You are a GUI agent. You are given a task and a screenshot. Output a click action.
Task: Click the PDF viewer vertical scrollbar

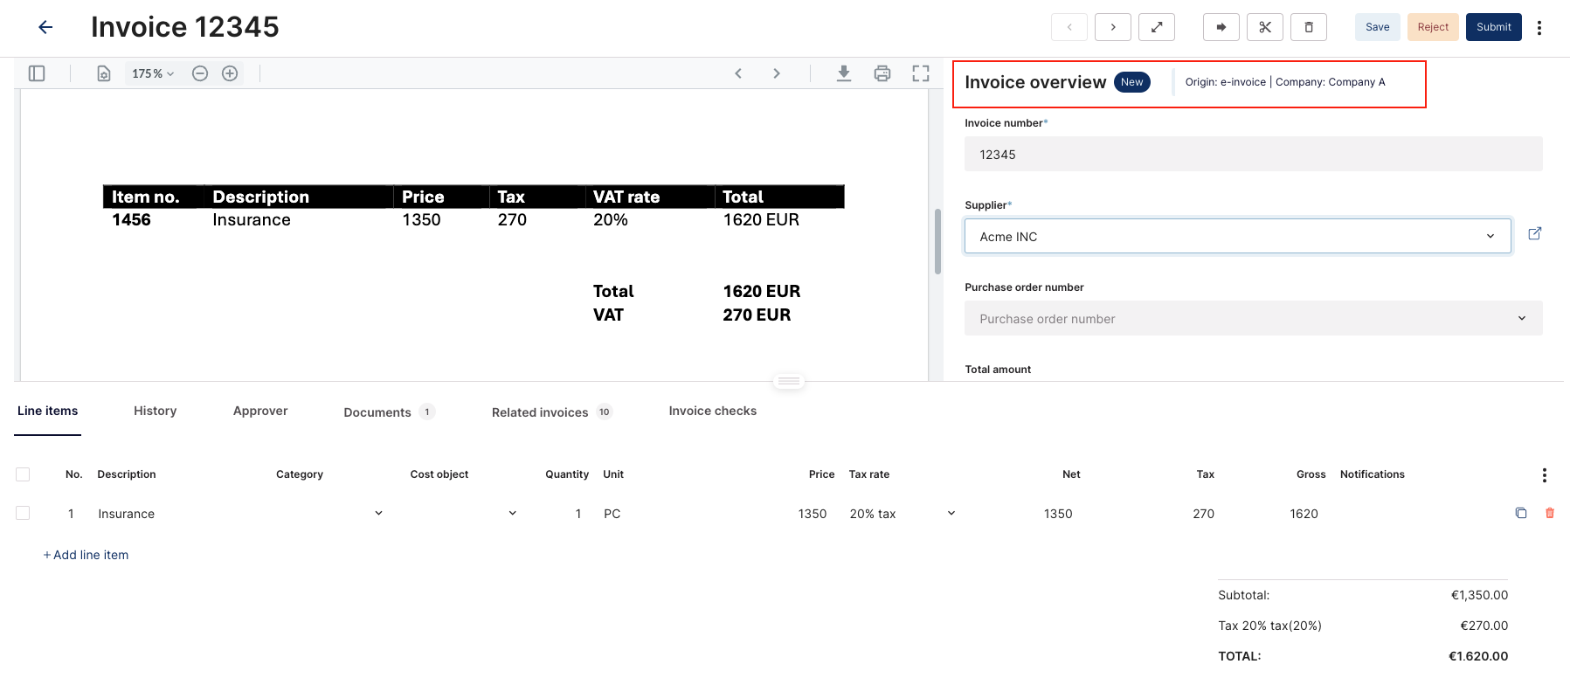pyautogui.click(x=937, y=241)
